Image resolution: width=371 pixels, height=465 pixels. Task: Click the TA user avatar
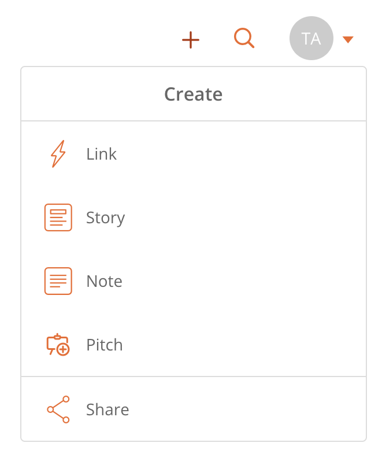click(x=311, y=38)
